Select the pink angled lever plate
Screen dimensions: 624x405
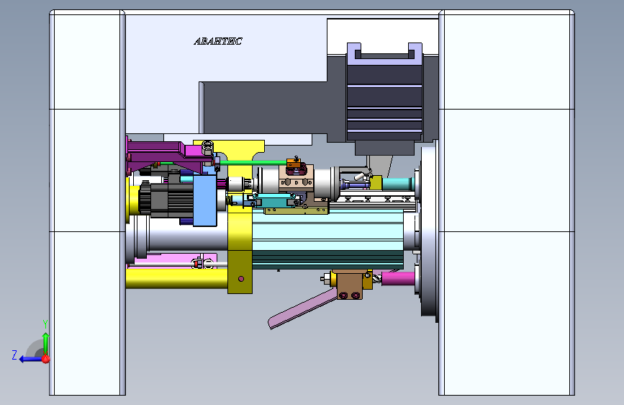[x=302, y=310]
